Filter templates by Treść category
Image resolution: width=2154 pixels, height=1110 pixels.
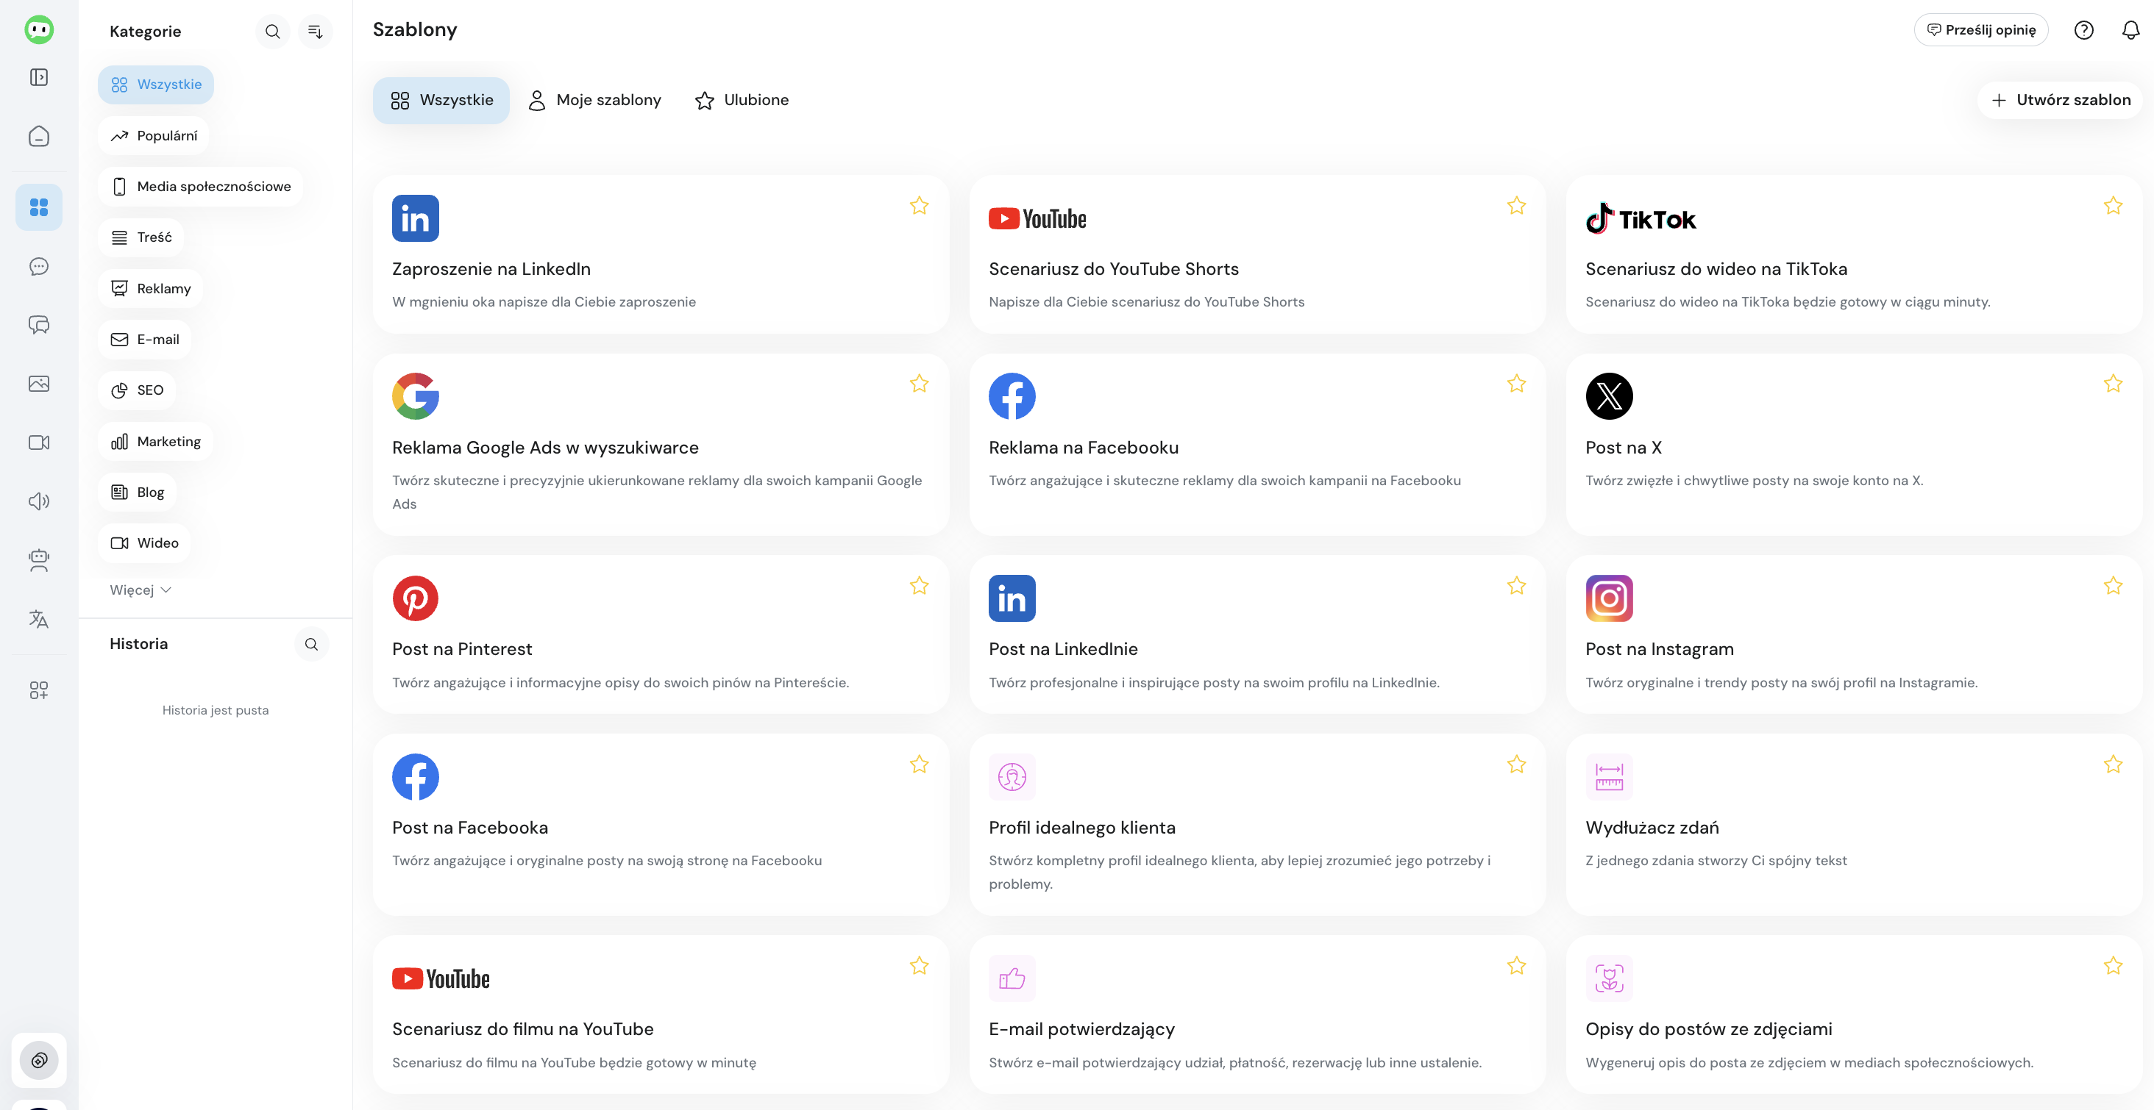141,237
